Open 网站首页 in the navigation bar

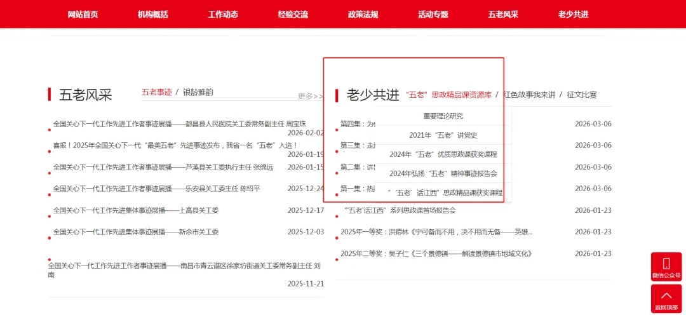click(x=83, y=15)
